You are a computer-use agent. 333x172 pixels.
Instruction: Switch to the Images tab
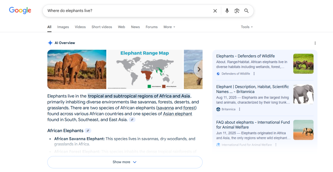[x=63, y=27]
